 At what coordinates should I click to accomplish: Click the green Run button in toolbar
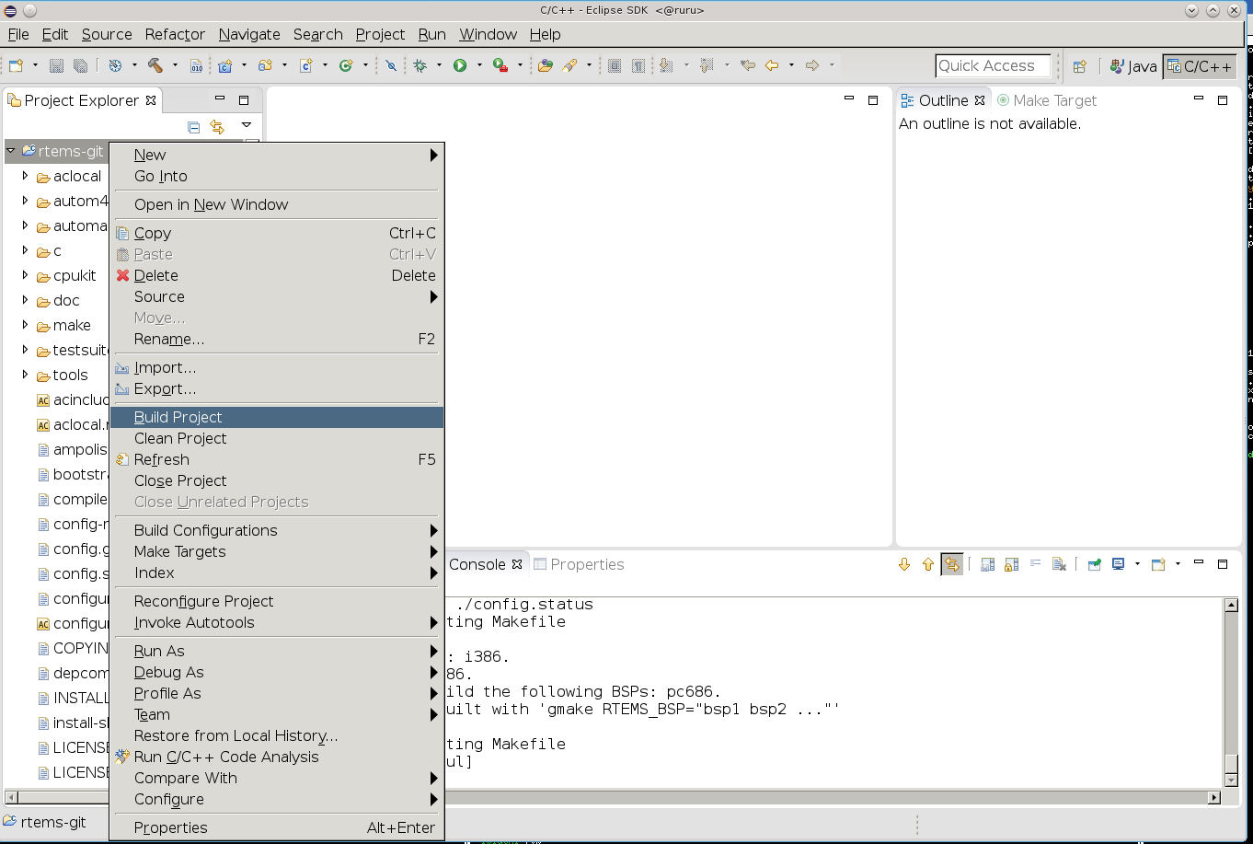click(x=460, y=65)
